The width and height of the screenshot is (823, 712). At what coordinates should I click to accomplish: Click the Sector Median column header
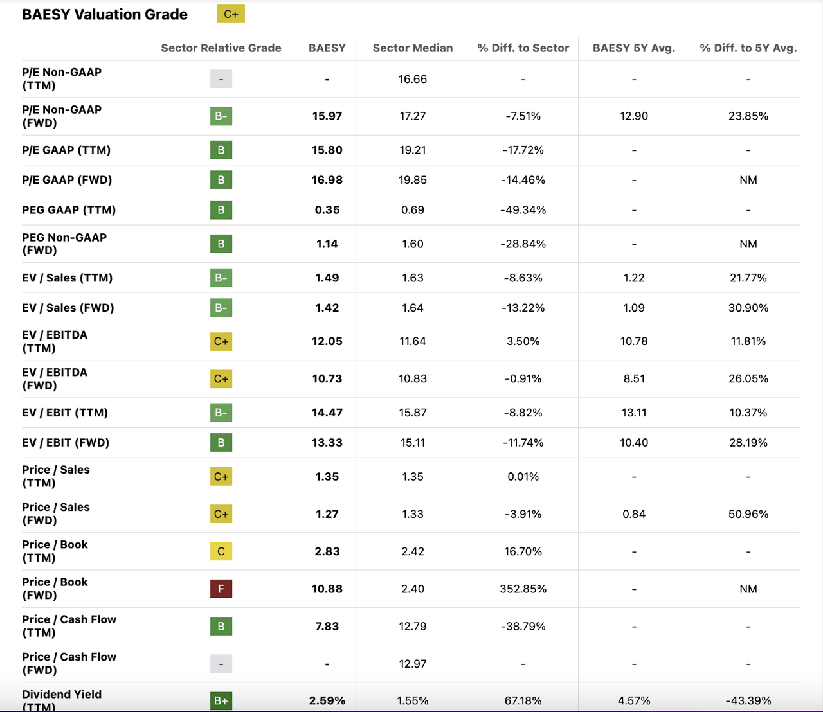[x=413, y=48]
